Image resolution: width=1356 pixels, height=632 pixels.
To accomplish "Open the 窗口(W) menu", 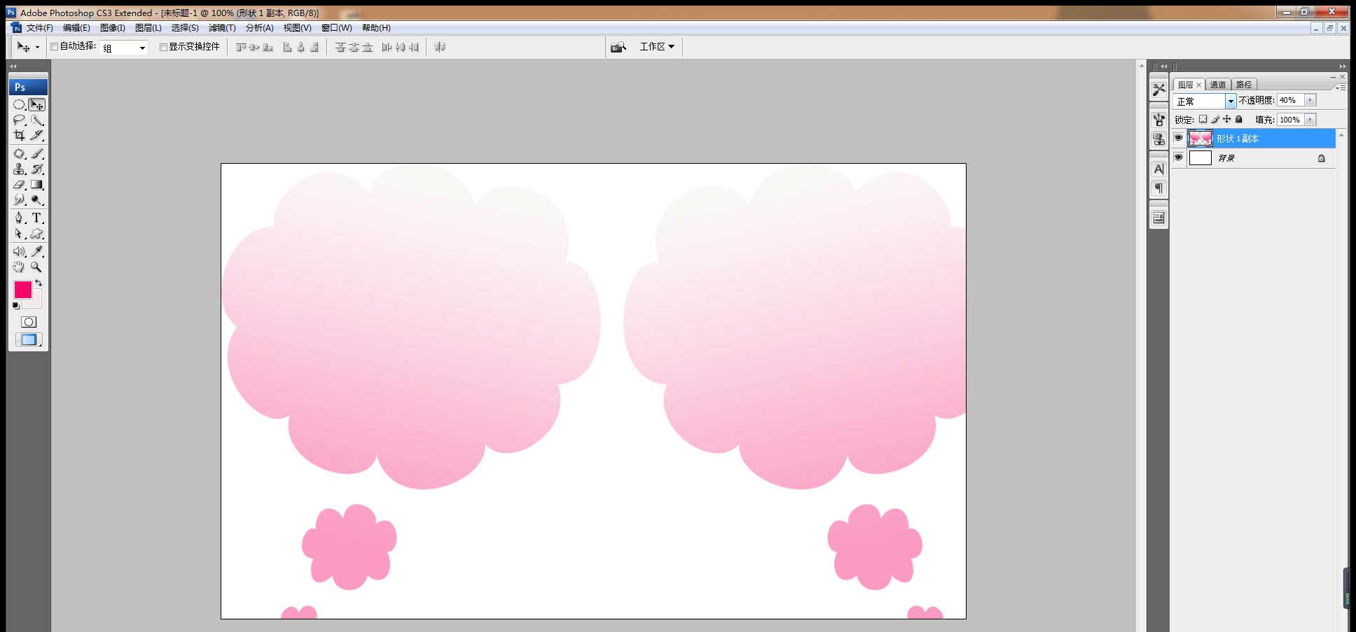I will coord(336,28).
